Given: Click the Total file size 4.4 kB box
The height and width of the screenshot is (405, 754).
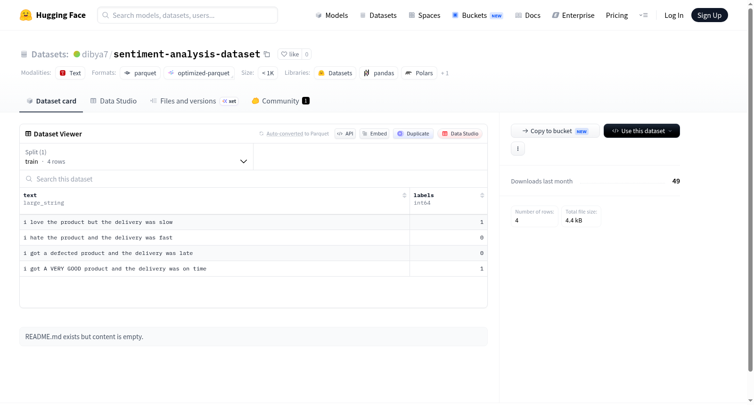Looking at the screenshot, I should click(581, 216).
